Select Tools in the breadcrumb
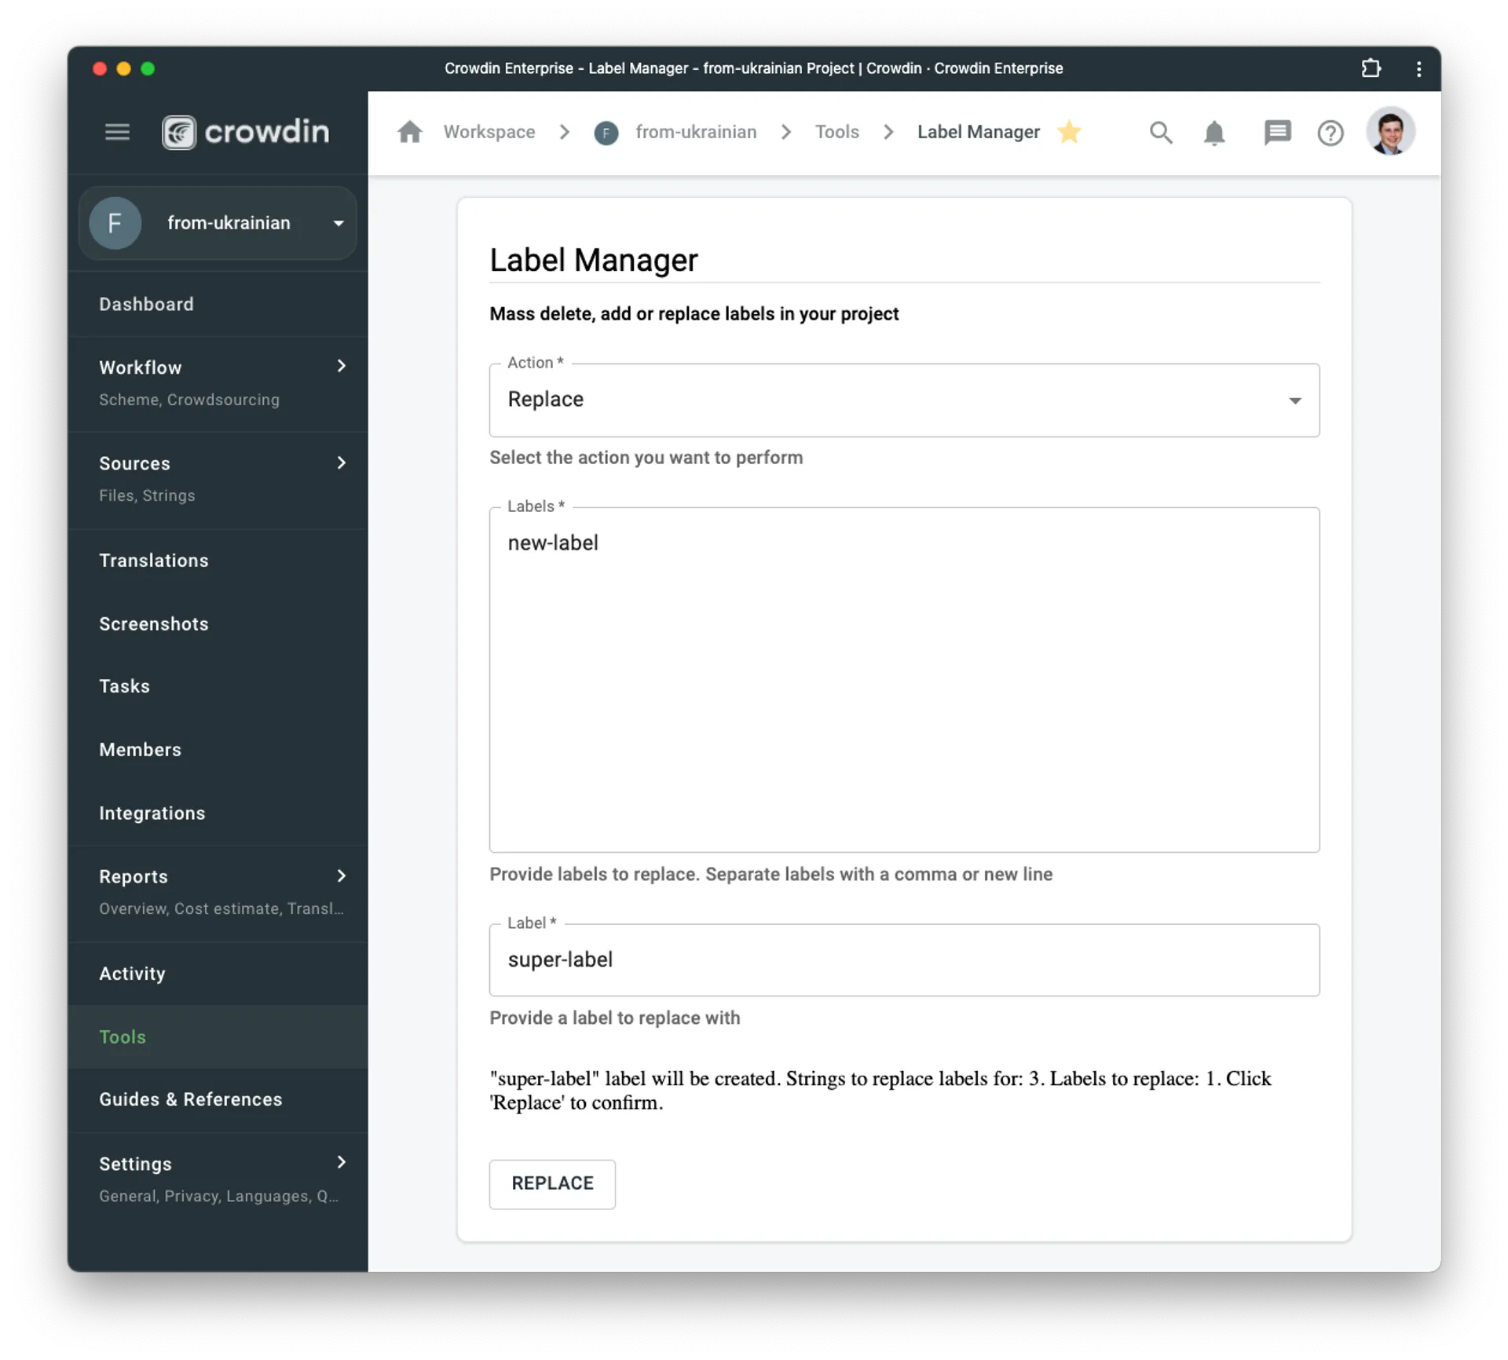 click(x=837, y=132)
